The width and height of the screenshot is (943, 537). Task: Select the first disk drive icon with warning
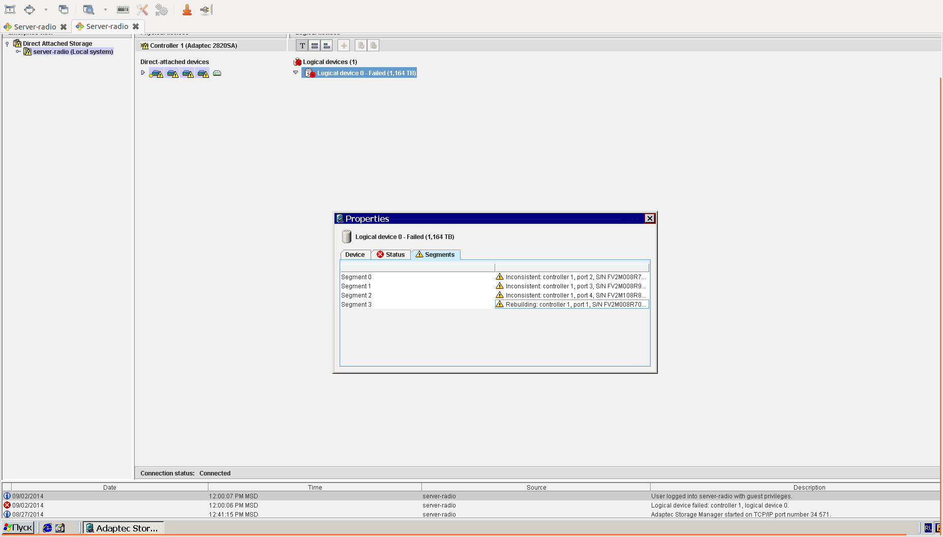point(156,74)
